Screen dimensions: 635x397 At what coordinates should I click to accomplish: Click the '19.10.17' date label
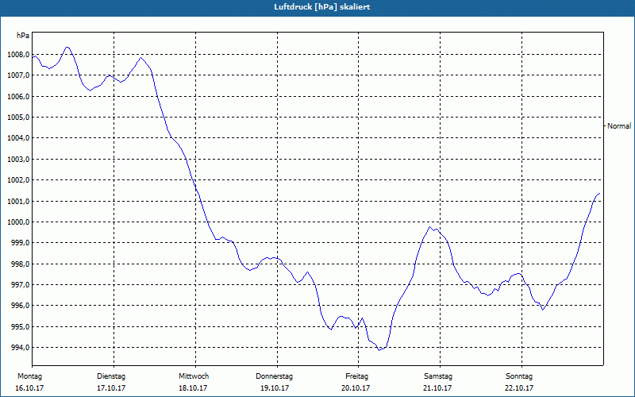tap(274, 388)
